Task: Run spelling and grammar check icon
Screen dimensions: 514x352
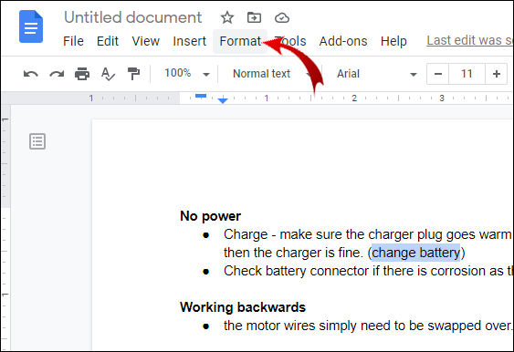Action: coord(108,74)
